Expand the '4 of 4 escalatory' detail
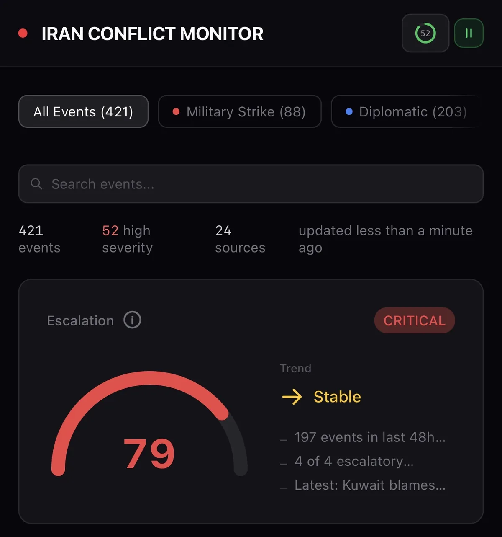This screenshot has width=502, height=537. click(354, 461)
